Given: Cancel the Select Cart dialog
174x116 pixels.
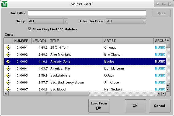Looking at the screenshot, I should click(x=159, y=106).
